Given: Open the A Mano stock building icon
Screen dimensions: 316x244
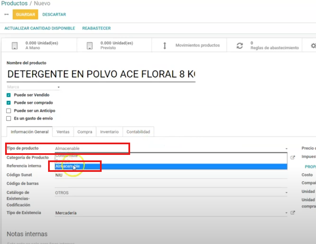Looking at the screenshot, I should (14, 46).
